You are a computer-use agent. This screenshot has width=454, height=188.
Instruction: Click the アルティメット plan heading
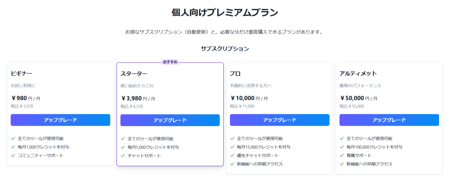(x=358, y=73)
